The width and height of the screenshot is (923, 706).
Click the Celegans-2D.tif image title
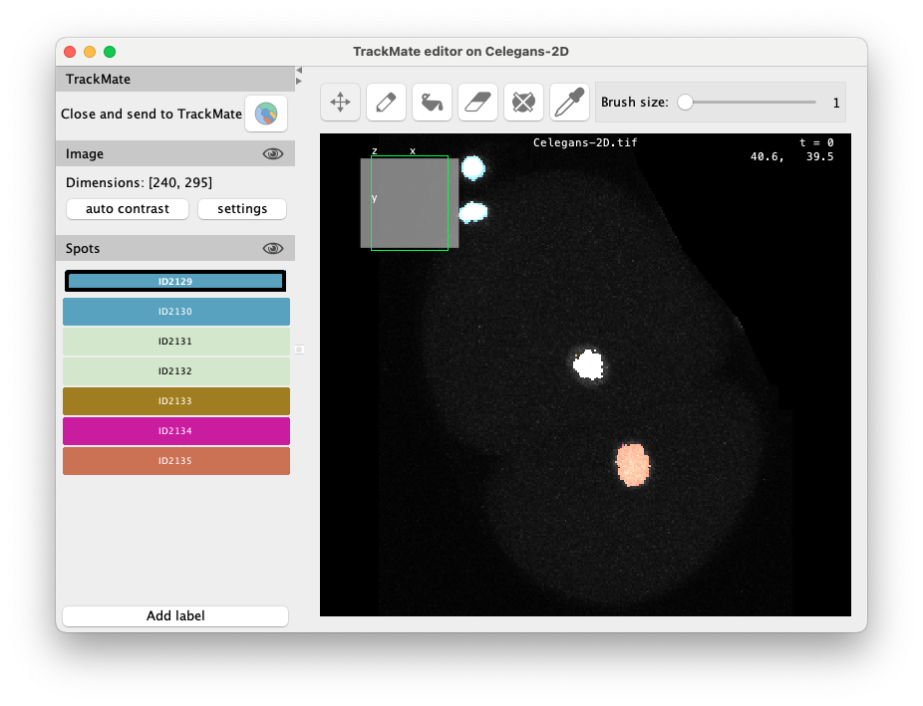585,142
